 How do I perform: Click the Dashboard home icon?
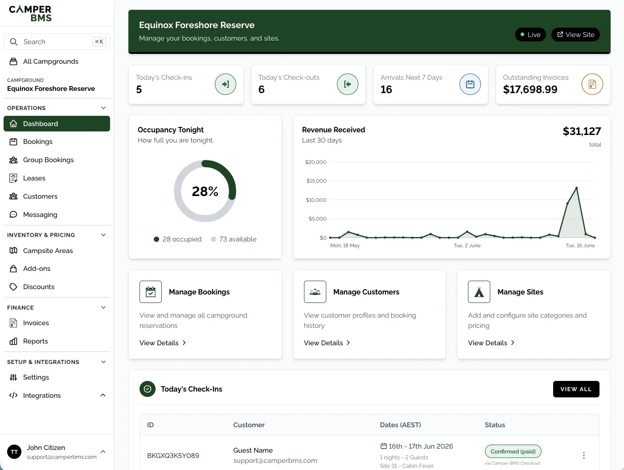click(x=13, y=124)
